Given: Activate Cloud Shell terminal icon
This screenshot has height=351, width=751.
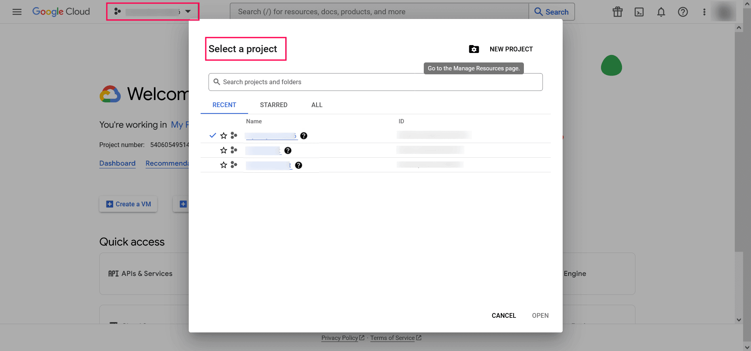Looking at the screenshot, I should (639, 12).
